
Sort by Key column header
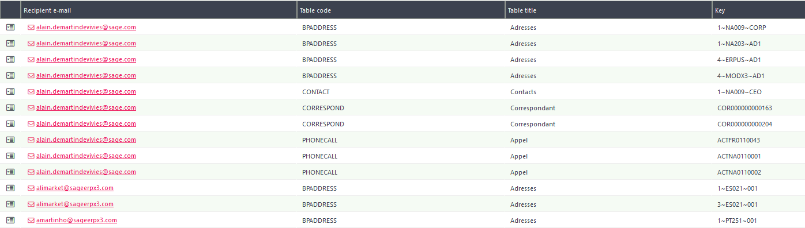point(758,10)
